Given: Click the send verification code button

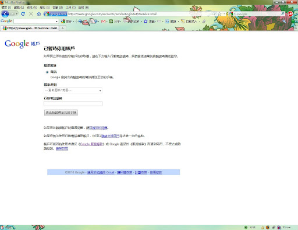Looking at the screenshot, I should point(61,113).
